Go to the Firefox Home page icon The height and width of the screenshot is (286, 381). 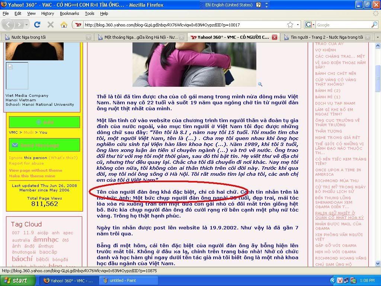(64, 25)
